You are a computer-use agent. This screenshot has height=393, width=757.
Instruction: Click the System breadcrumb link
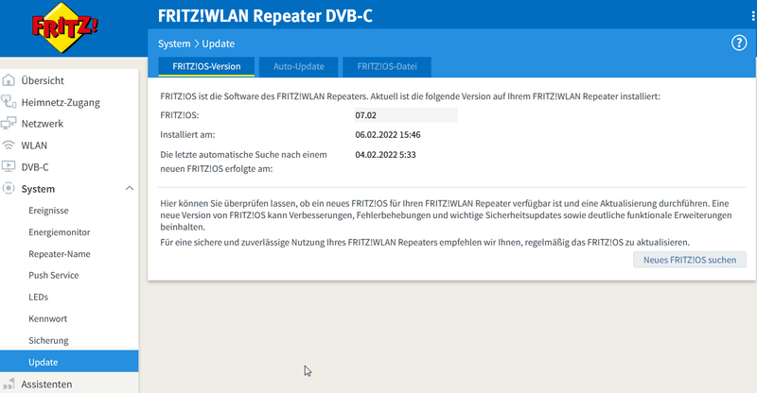click(174, 43)
